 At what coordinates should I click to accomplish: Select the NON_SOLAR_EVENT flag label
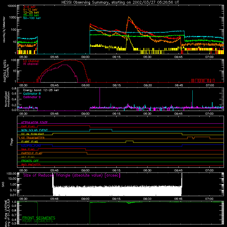34,130
